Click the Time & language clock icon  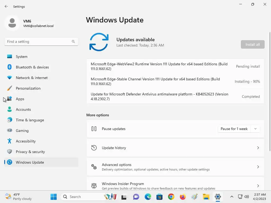(x=10, y=120)
